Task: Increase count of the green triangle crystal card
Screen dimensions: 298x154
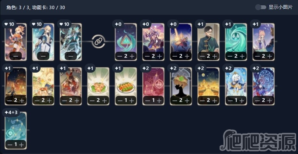Action: [132, 56]
